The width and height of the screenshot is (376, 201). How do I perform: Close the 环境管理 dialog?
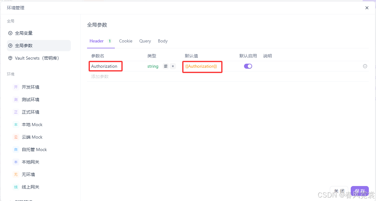coord(367,8)
